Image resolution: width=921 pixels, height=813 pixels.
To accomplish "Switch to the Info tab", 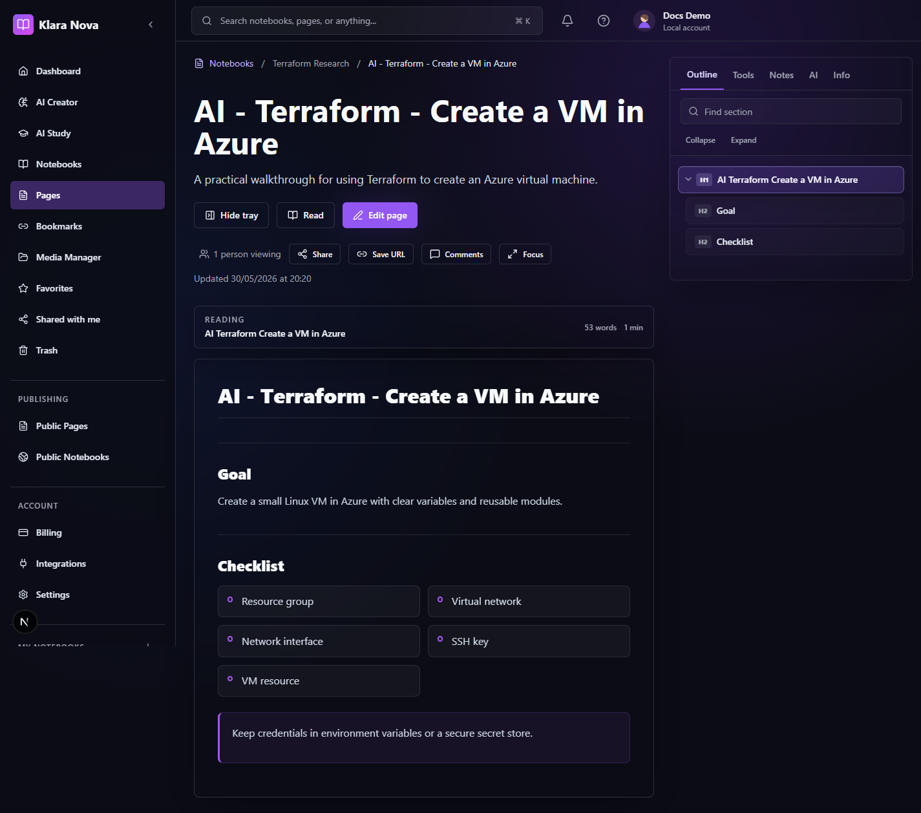I will (x=842, y=75).
